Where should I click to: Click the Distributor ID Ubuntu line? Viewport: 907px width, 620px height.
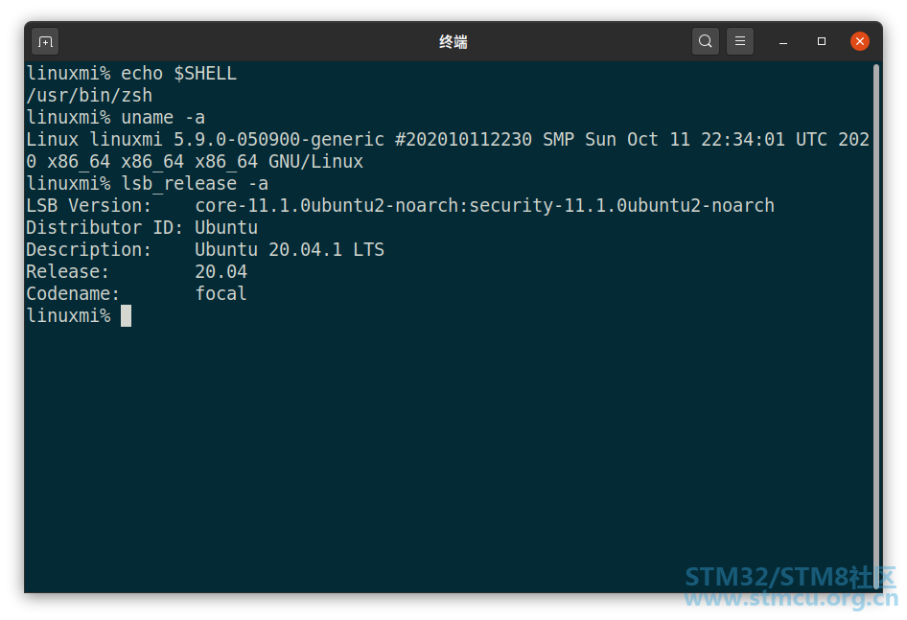point(142,228)
